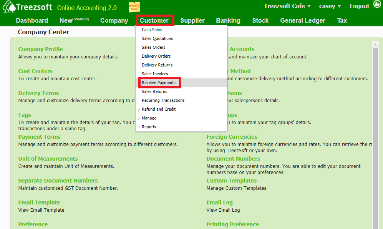
Task: Select Delivery Returns menu entry
Action: click(157, 65)
